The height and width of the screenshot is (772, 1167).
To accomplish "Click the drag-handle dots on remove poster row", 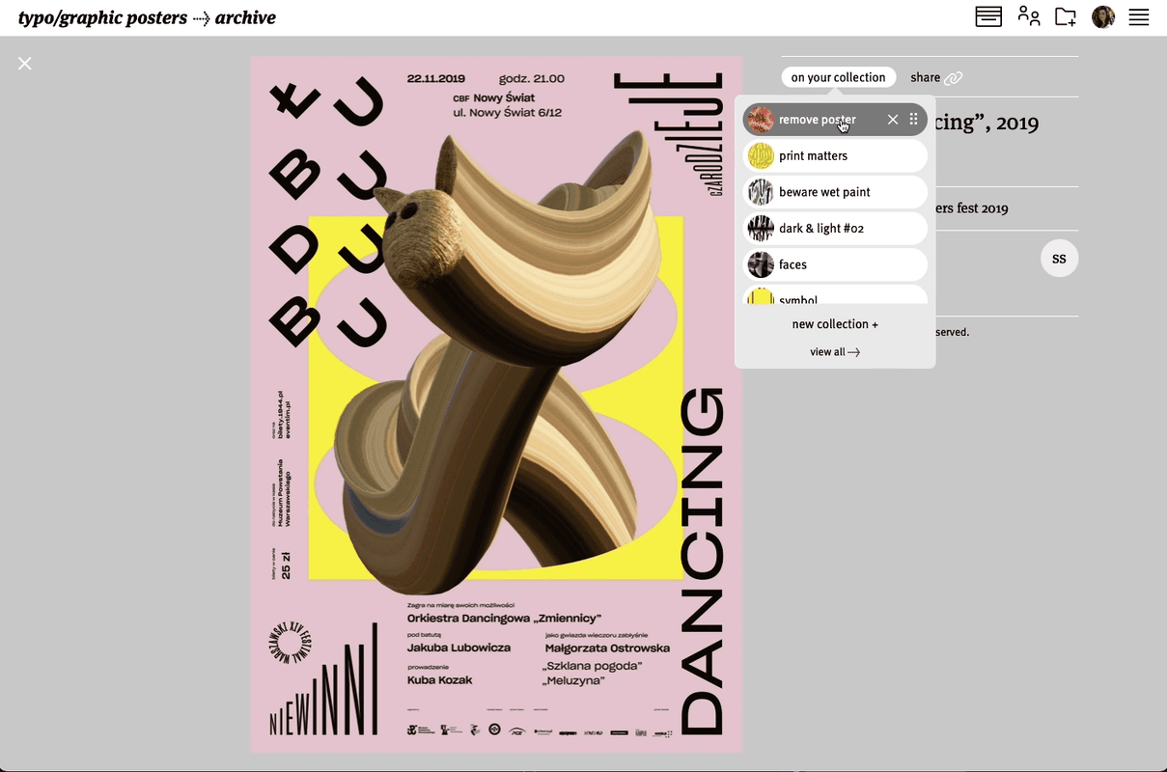I will [x=914, y=120].
